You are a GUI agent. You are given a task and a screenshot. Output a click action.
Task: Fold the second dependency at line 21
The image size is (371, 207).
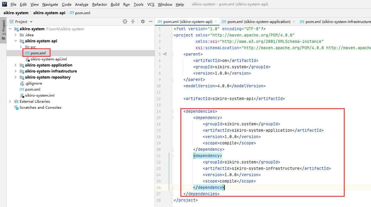click(x=172, y=156)
